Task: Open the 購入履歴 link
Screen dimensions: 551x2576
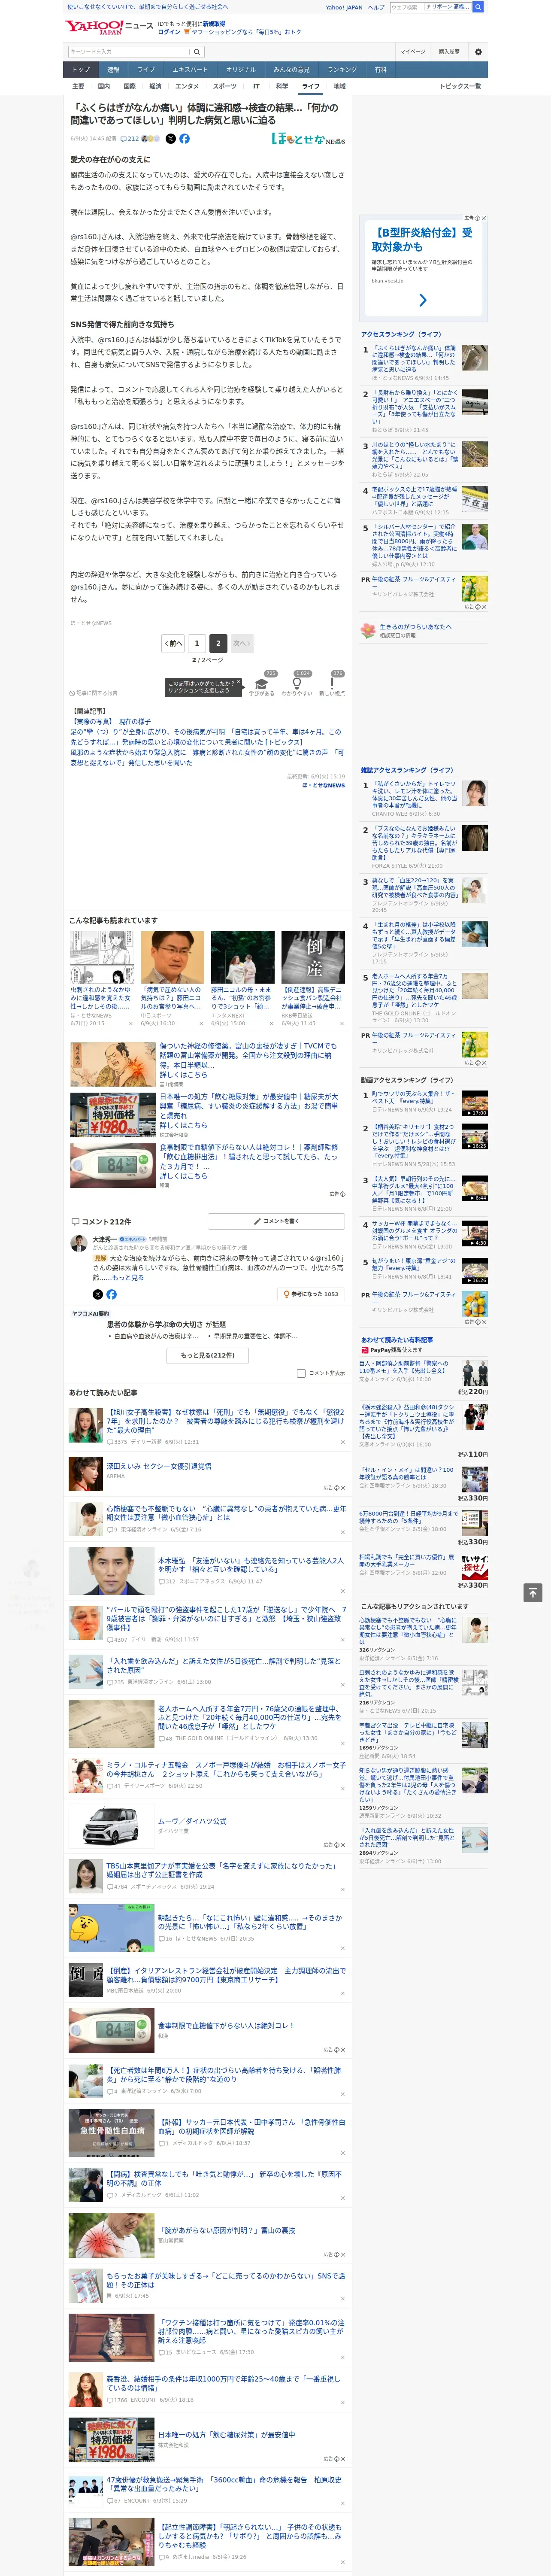Action: [449, 52]
